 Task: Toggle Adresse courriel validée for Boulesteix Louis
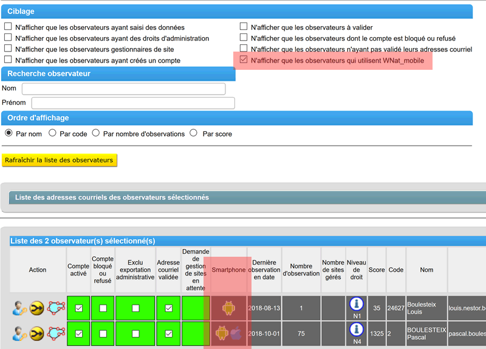pyautogui.click(x=169, y=308)
